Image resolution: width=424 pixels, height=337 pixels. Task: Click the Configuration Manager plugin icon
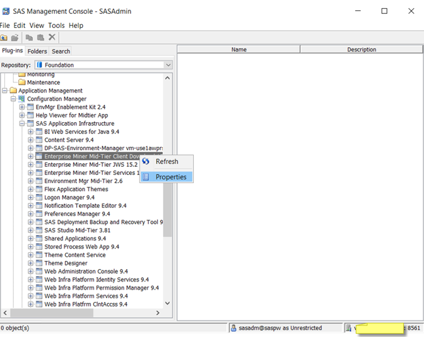(x=21, y=98)
